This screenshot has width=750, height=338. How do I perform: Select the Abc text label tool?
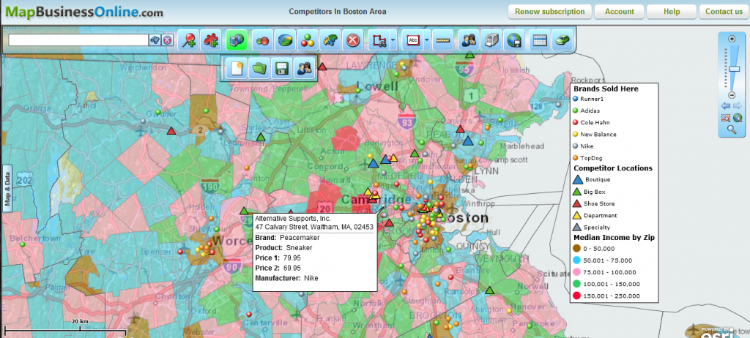coord(413,40)
